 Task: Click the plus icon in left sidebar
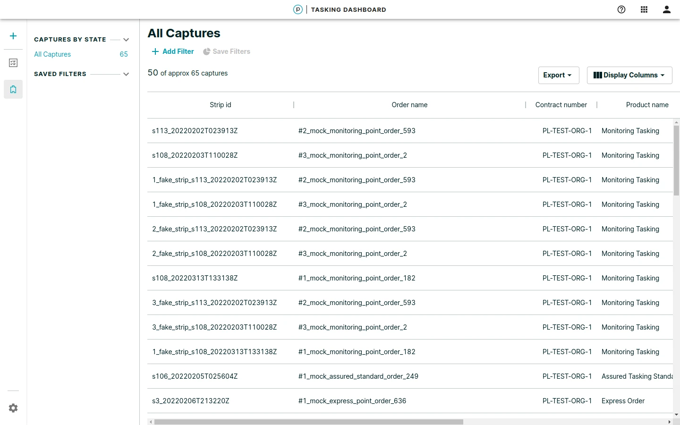[13, 36]
